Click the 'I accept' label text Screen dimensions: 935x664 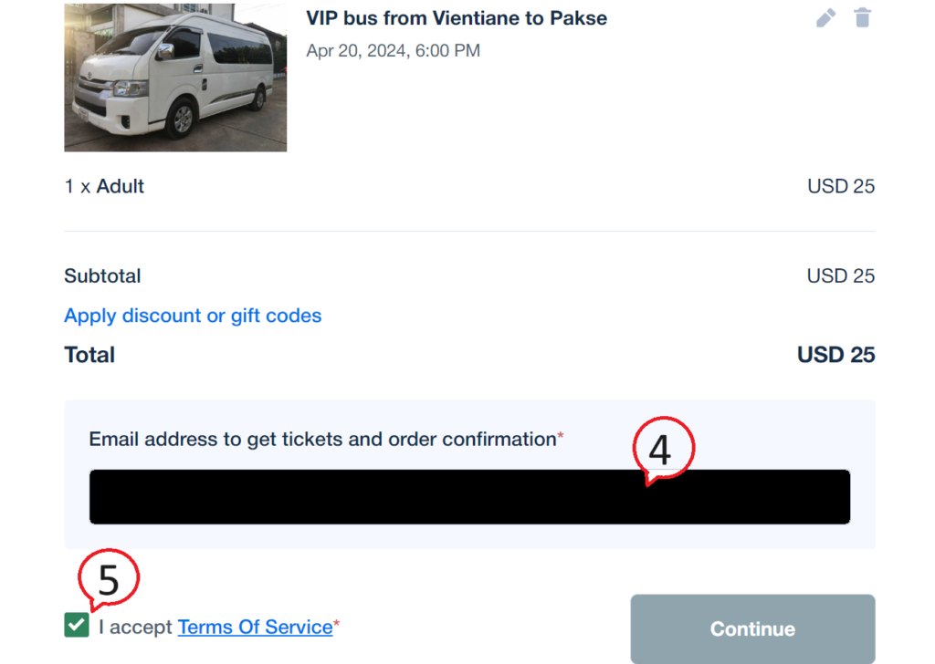(x=135, y=628)
